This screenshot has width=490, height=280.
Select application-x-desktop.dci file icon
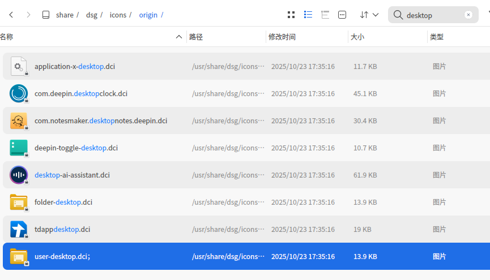pos(19,66)
